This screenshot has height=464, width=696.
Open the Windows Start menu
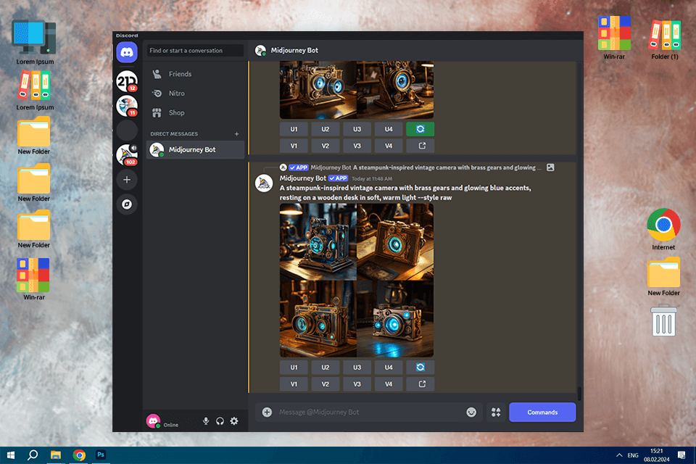[11, 455]
